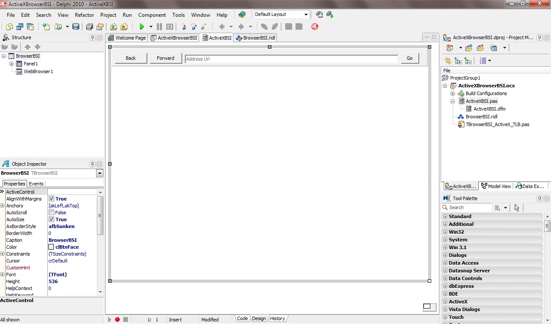This screenshot has width=551, height=324.
Task: Click the clBtnFace color swatch
Action: [51, 247]
